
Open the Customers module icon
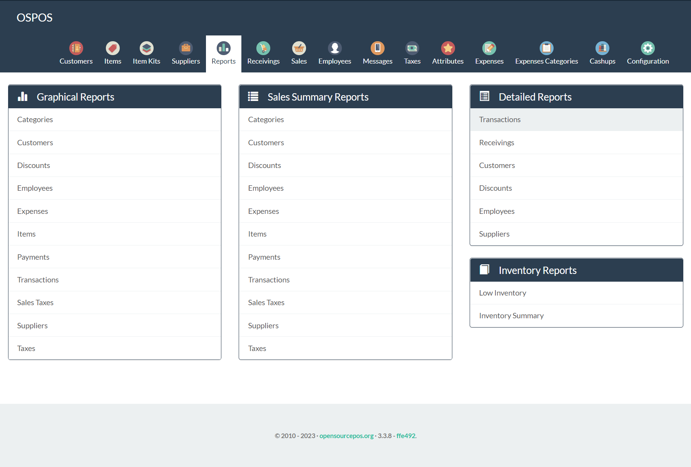click(76, 48)
